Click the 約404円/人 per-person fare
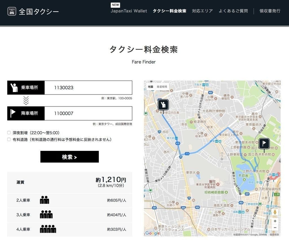This screenshot has width=289, height=242. coord(117,215)
